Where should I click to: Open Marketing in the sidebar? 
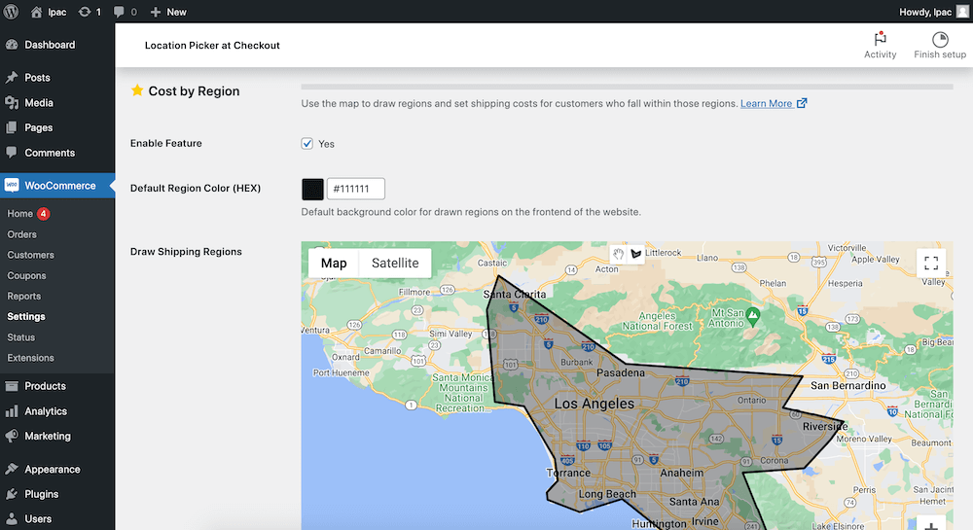pos(47,436)
